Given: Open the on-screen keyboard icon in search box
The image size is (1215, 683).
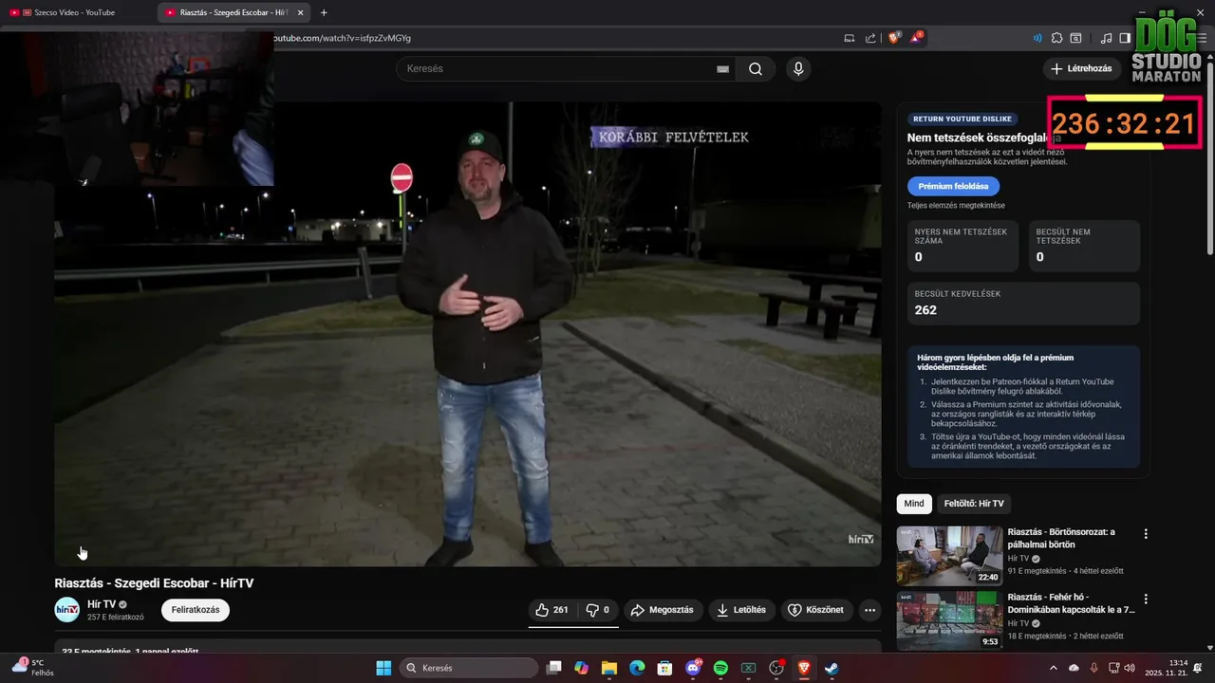Looking at the screenshot, I should [x=722, y=69].
